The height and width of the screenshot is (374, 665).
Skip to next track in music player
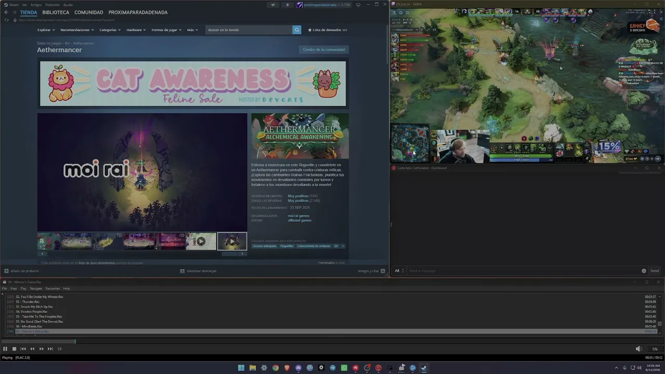click(x=50, y=349)
